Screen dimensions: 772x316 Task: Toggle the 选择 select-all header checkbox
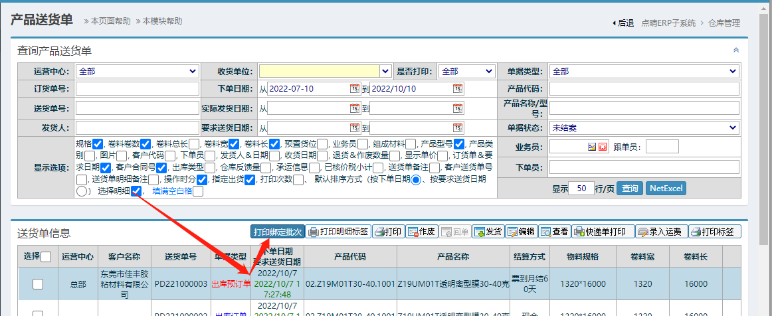click(x=46, y=256)
